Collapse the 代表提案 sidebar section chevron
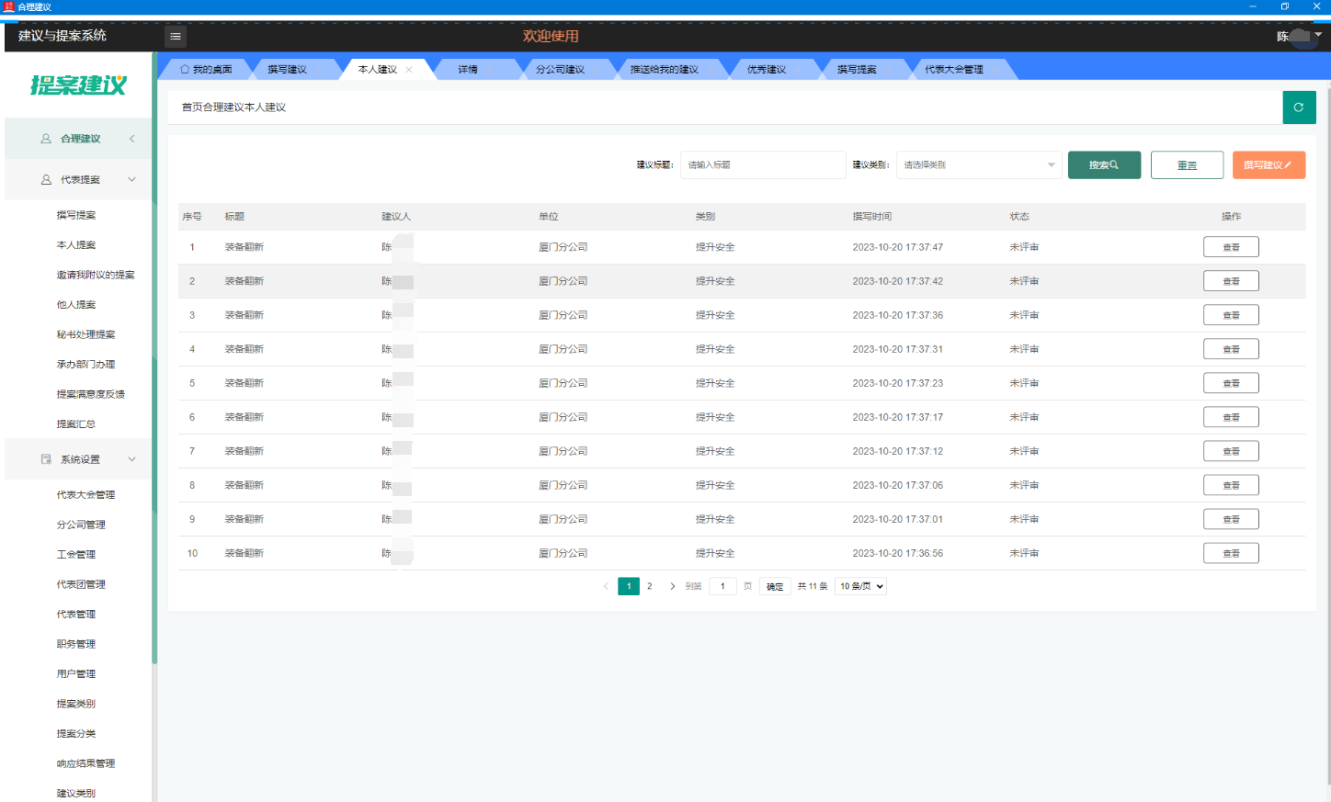Screen dimensions: 1331x802 (131, 180)
